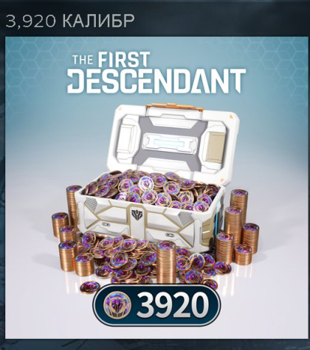Open The First Descendant logo

[x=156, y=74]
